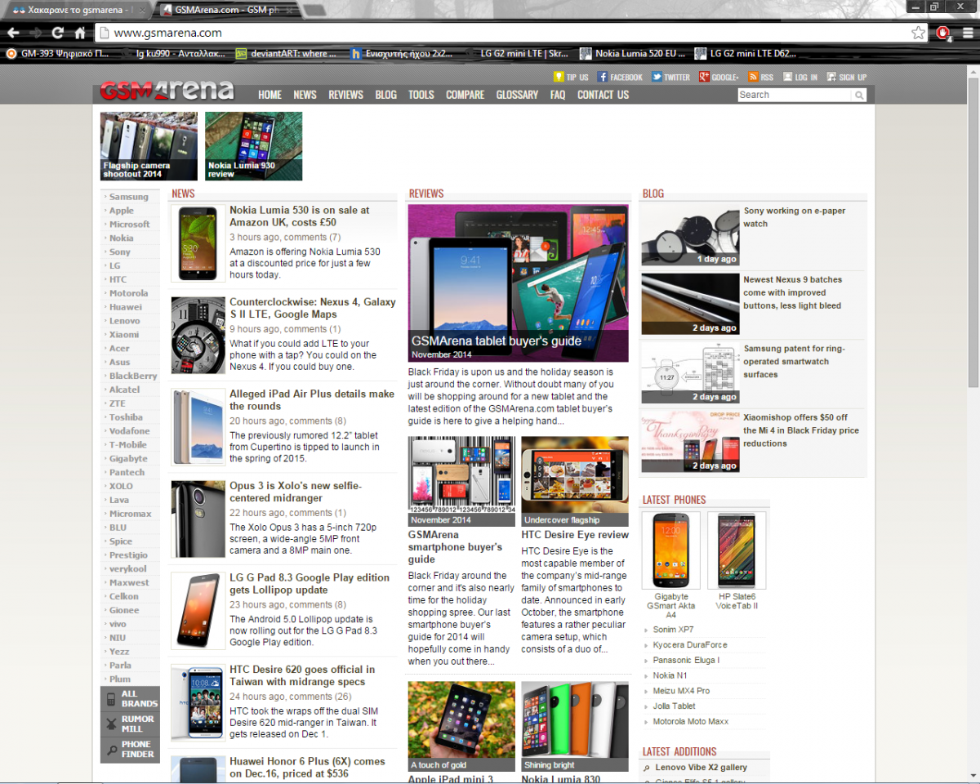Open the Jolla Tablet phone link

(675, 706)
